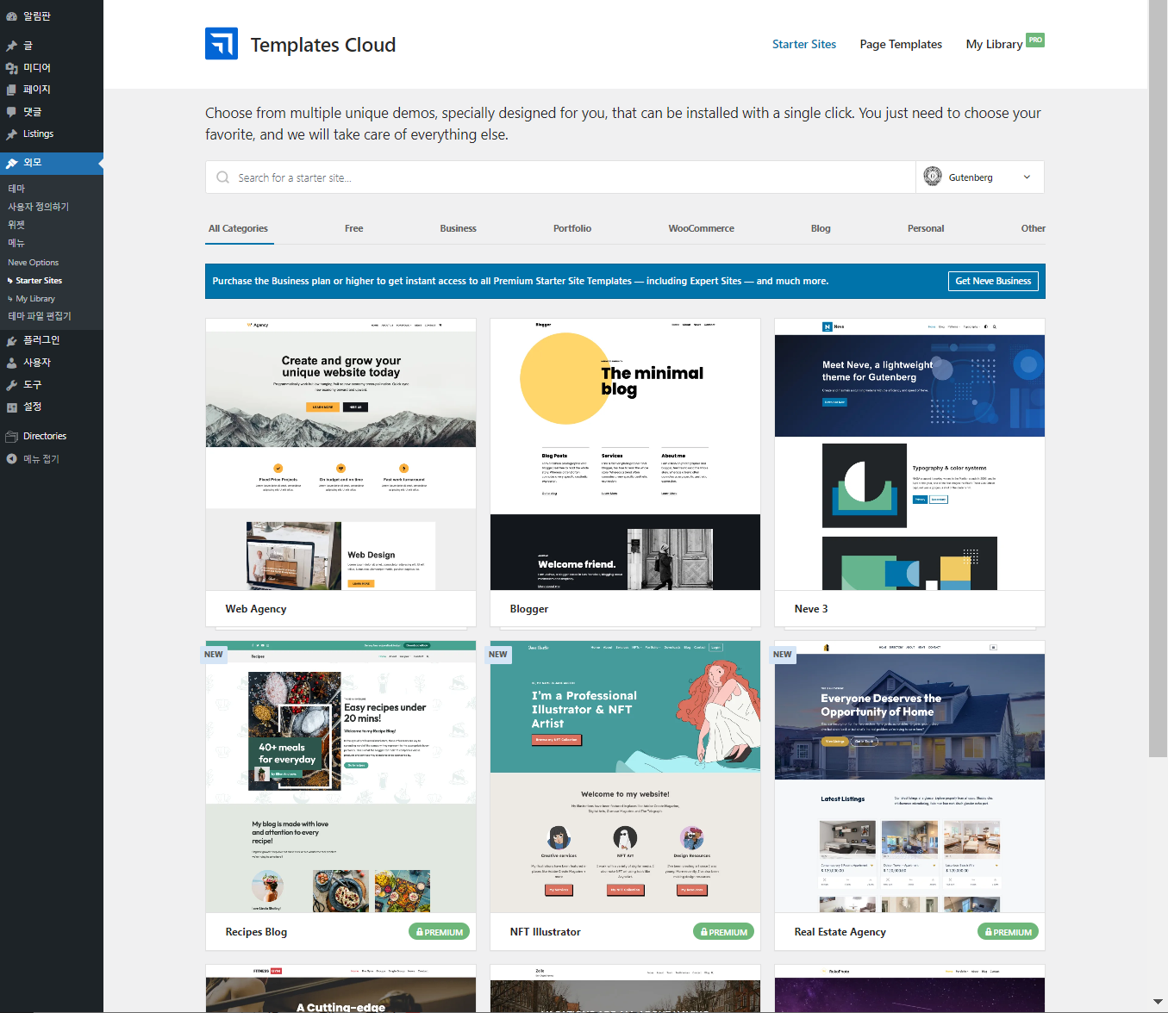1168x1013 pixels.
Task: Click the Templates Cloud logo icon
Action: (222, 44)
